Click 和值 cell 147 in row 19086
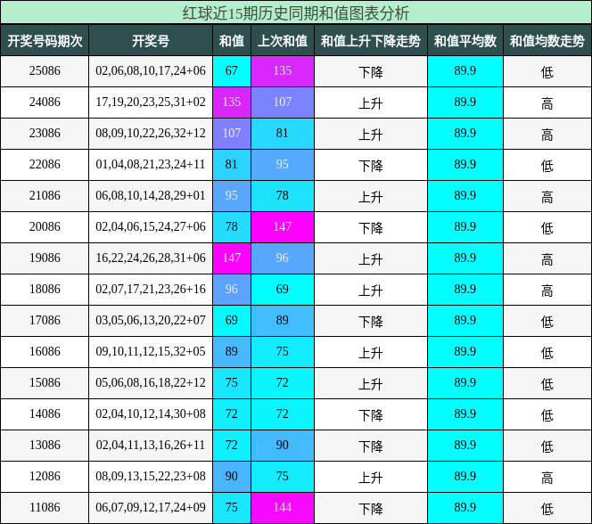592x524 pixels. tap(232, 258)
